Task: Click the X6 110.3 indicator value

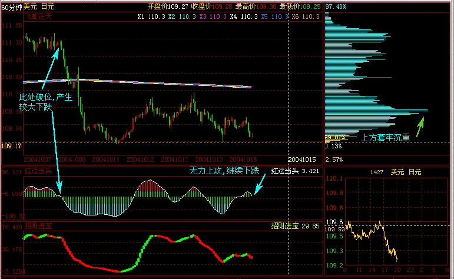Action: [x=306, y=17]
